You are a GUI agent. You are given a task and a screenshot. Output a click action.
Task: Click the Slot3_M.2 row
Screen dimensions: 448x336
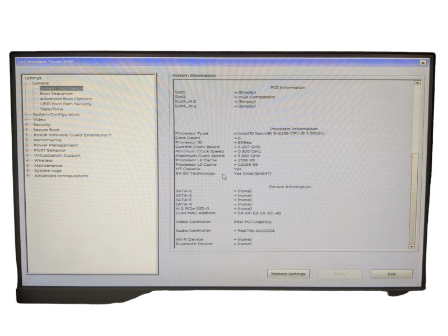pyautogui.click(x=215, y=102)
